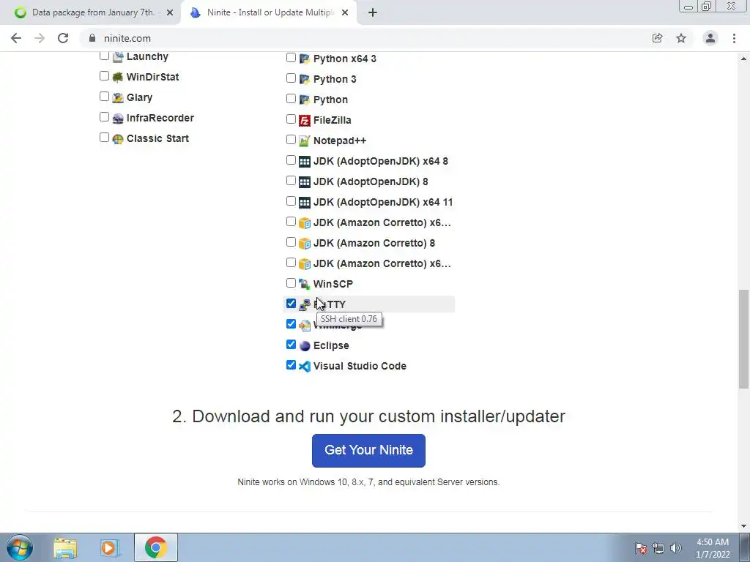Open Chrome three-dot menu
The image size is (750, 562).
734,38
